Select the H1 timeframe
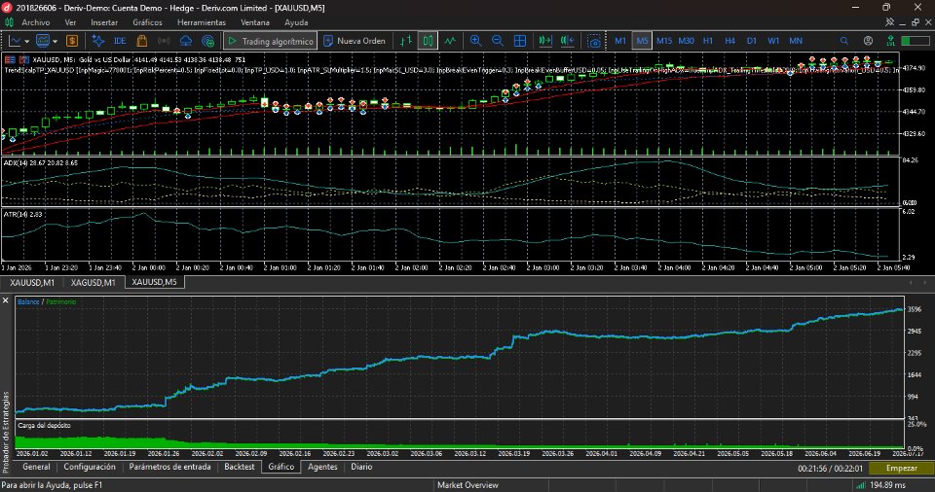The image size is (935, 492). pyautogui.click(x=708, y=41)
